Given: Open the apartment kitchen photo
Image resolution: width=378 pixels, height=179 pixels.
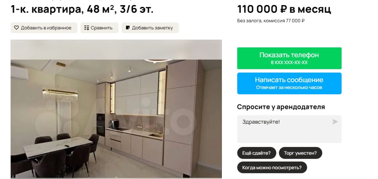Looking at the screenshot, I should point(116,109).
